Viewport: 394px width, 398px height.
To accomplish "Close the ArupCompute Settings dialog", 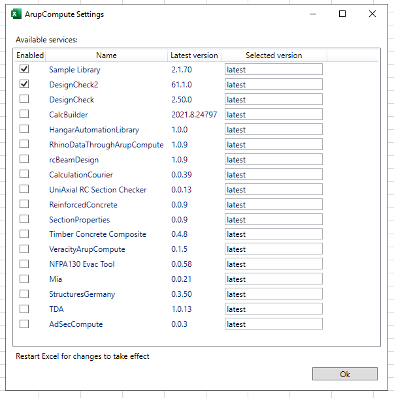I will [x=372, y=14].
